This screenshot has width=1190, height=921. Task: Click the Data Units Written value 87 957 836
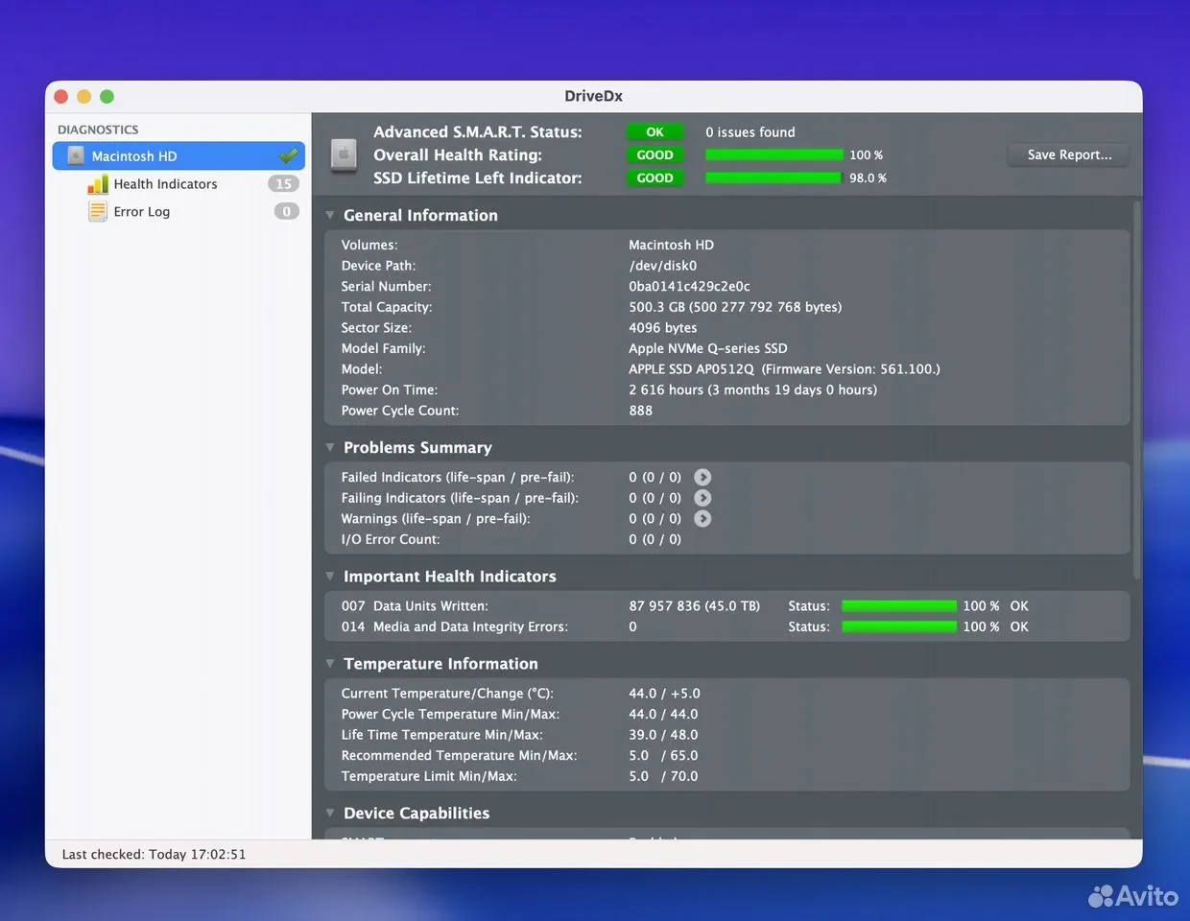pos(694,606)
